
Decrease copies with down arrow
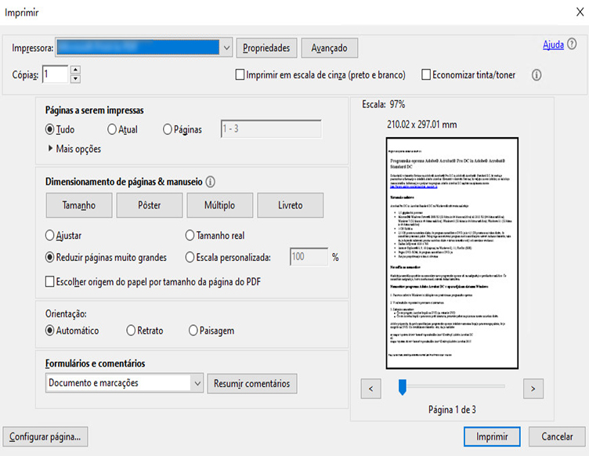[75, 78]
